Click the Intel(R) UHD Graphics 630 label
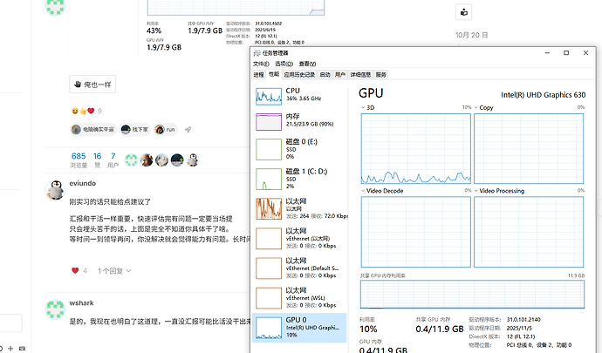This screenshot has width=602, height=353. 544,95
